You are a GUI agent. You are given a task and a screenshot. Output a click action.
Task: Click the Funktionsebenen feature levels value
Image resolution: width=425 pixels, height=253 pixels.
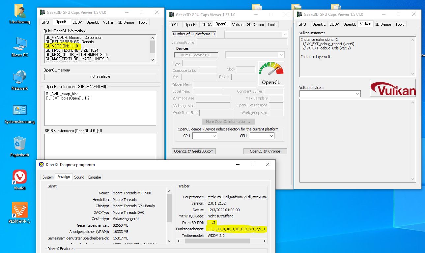click(x=237, y=229)
